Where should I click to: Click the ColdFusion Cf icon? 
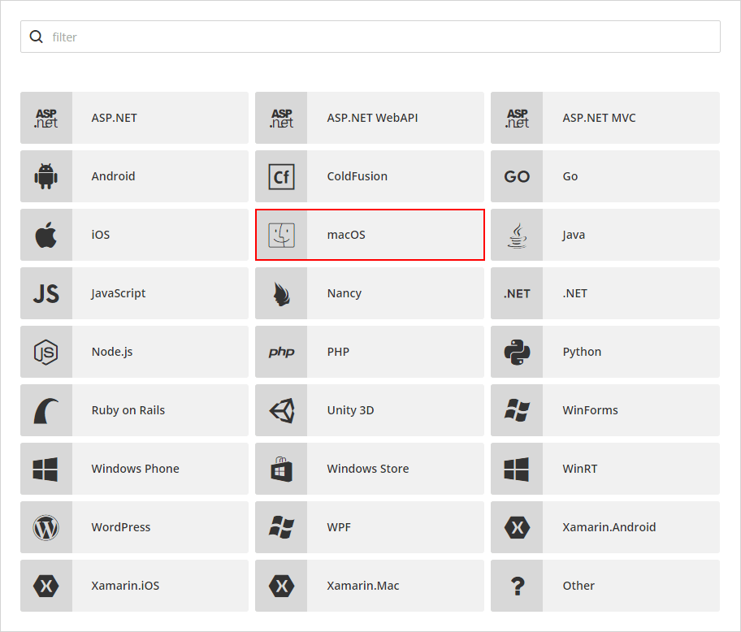[282, 176]
